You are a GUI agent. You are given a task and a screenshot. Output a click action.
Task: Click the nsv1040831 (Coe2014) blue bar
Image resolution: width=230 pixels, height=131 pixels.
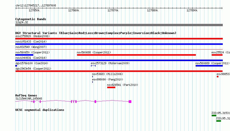pyautogui.click(x=119, y=60)
